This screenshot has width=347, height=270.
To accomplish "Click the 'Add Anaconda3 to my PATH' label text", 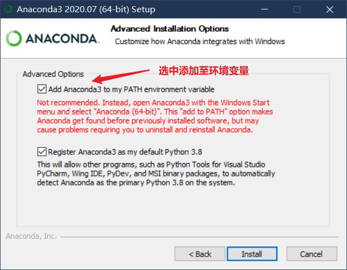I will 131,89.
